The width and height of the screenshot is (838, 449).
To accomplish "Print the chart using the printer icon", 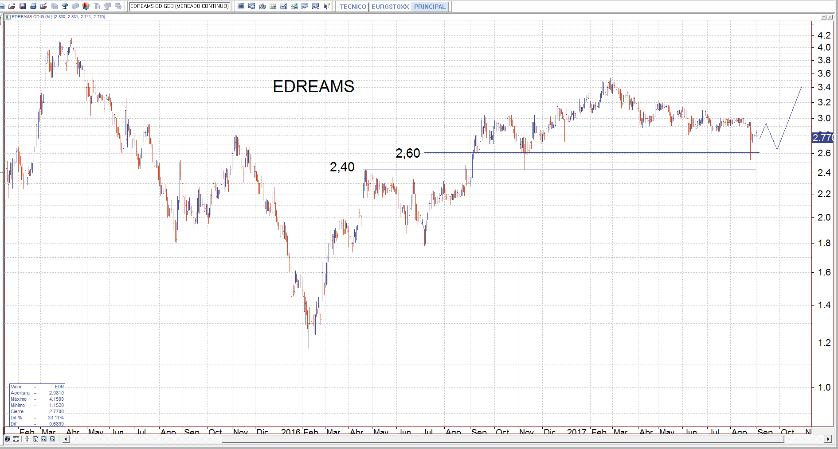I will [33, 6].
